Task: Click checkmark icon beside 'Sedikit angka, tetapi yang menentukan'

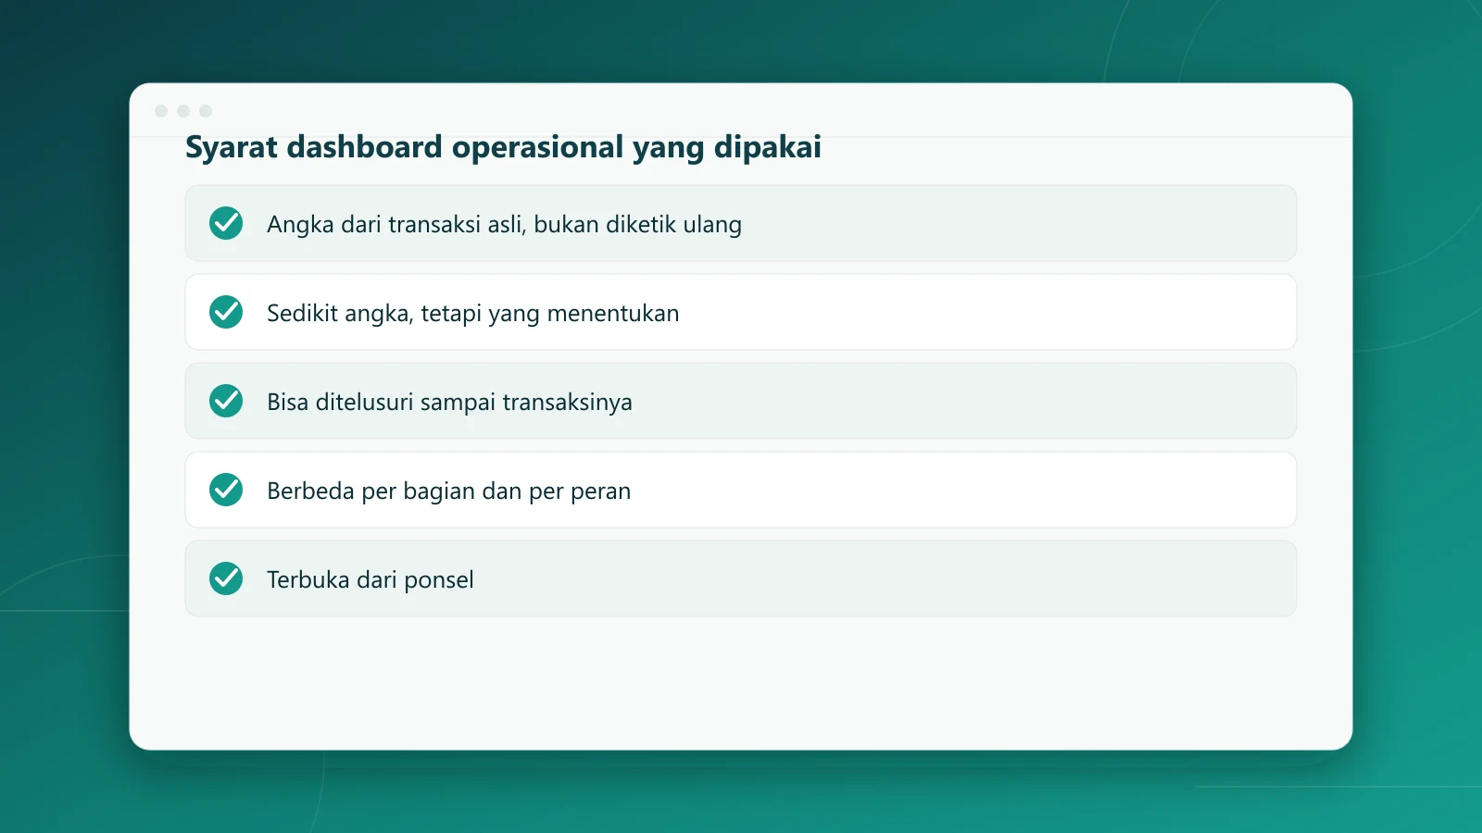Action: coord(226,312)
